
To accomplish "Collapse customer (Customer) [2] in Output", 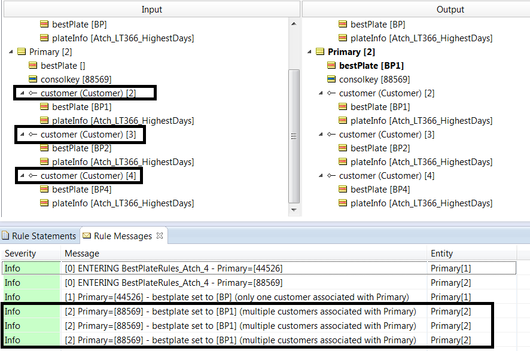I will [x=321, y=93].
